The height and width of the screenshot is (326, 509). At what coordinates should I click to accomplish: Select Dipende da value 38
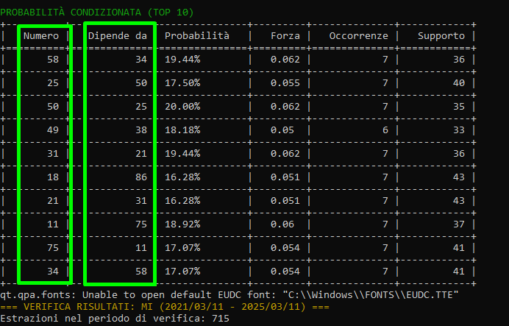pos(141,130)
